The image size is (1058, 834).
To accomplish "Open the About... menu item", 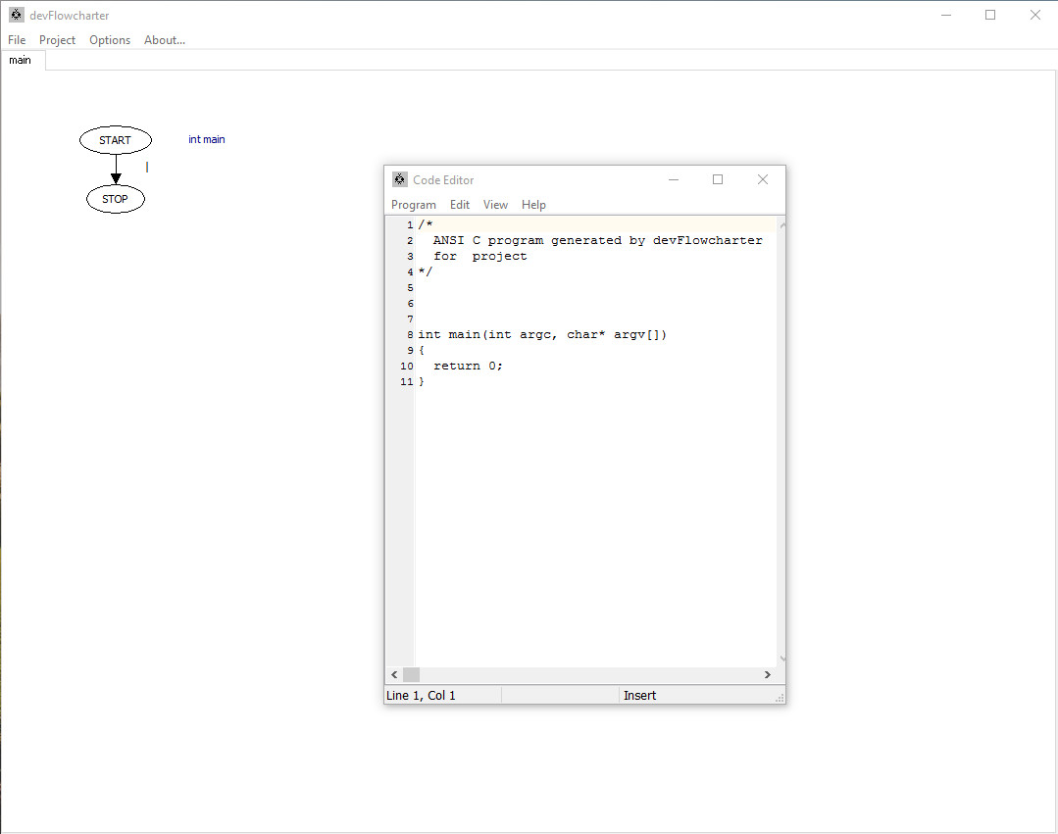I will tap(165, 40).
